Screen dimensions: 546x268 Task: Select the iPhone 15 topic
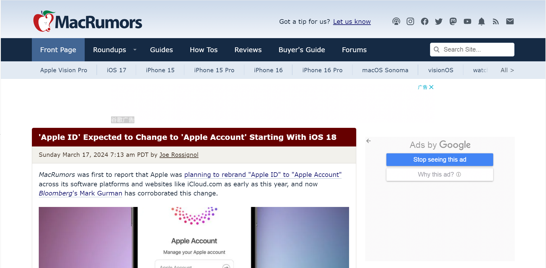[x=160, y=70]
